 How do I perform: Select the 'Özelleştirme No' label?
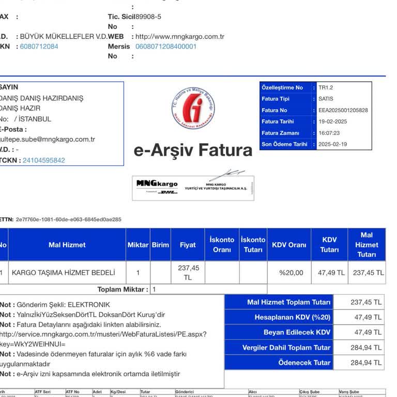click(x=282, y=87)
